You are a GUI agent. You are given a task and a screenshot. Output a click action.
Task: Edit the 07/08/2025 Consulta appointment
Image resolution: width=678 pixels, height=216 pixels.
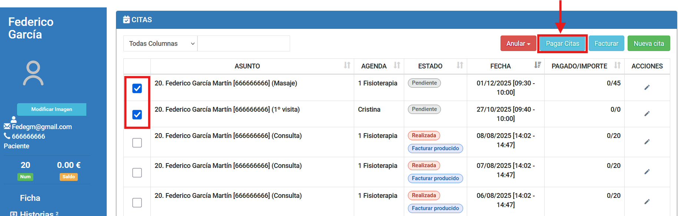[x=647, y=172]
